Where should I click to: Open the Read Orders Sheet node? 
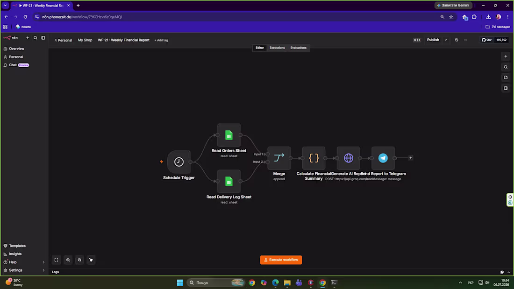click(229, 135)
